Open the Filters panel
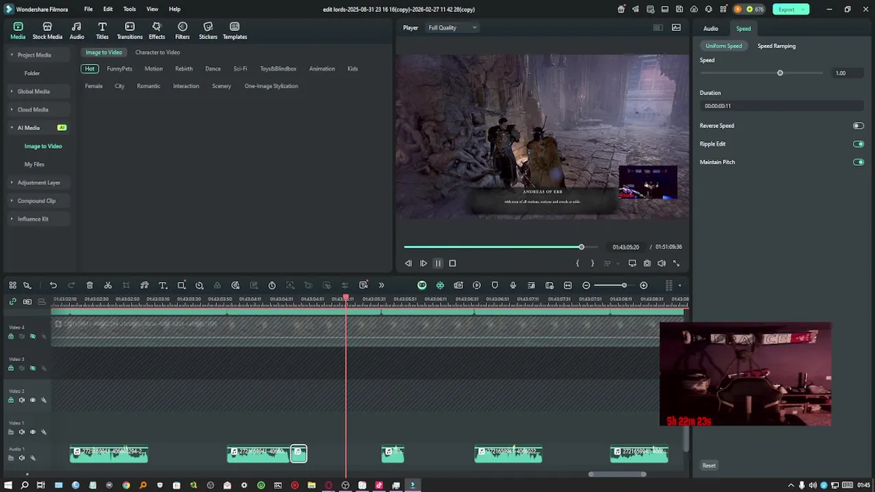This screenshot has width=875, height=492. [x=183, y=31]
